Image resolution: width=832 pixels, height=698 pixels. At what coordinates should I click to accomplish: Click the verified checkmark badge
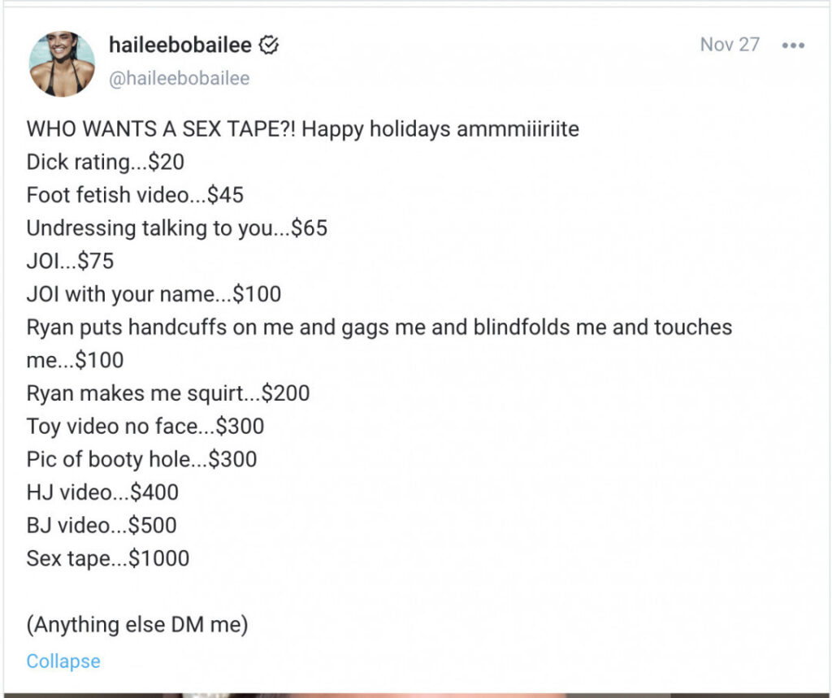click(268, 46)
